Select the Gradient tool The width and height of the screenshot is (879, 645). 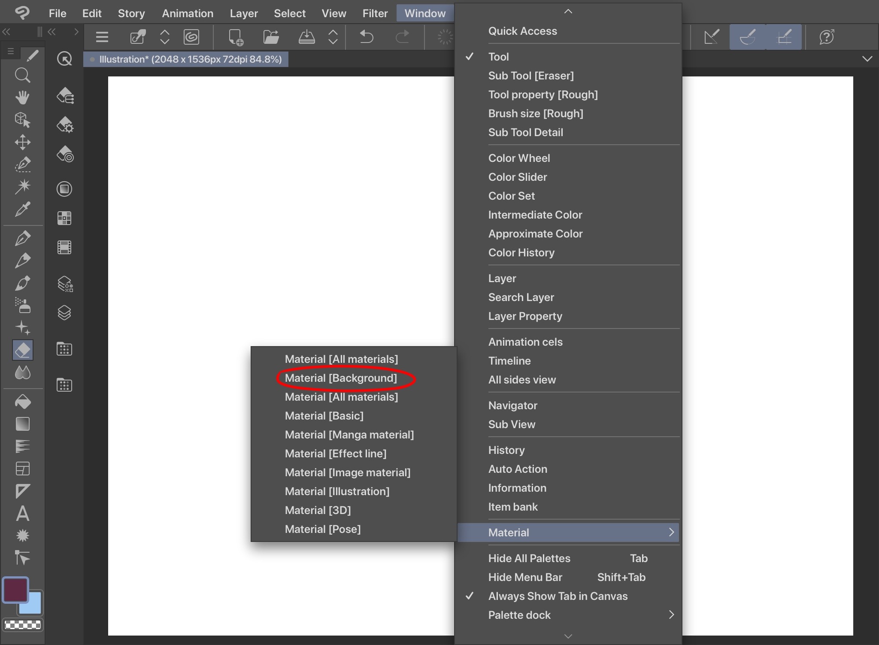click(22, 424)
